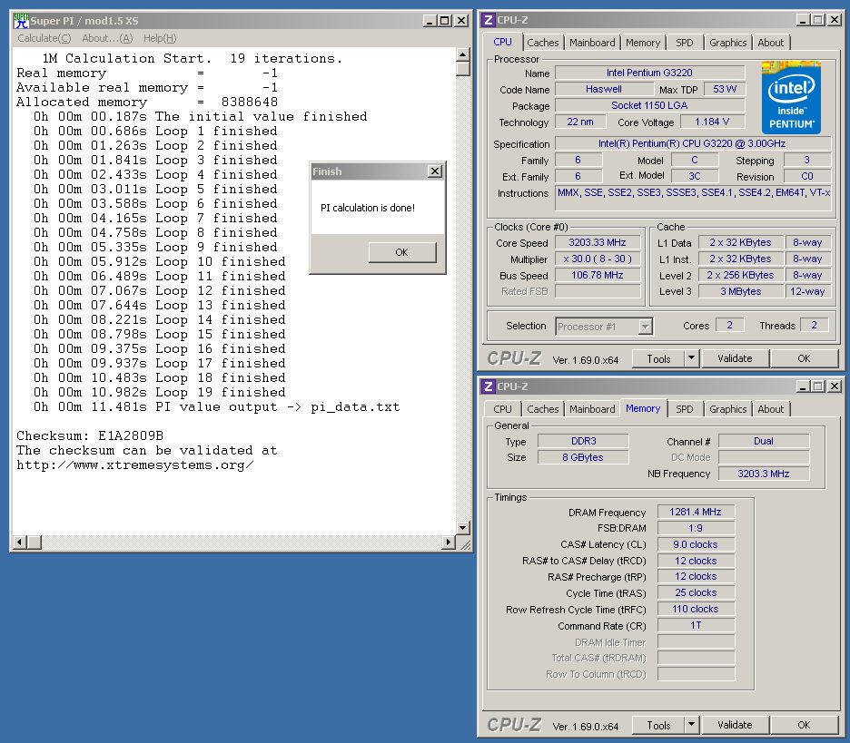This screenshot has height=743, width=850.
Task: Open About tab in bottom CPU-Z window
Action: 770,409
